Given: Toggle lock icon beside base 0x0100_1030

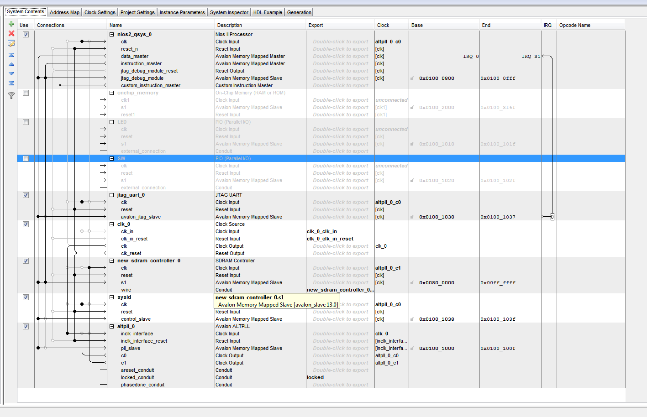Looking at the screenshot, I should [412, 217].
